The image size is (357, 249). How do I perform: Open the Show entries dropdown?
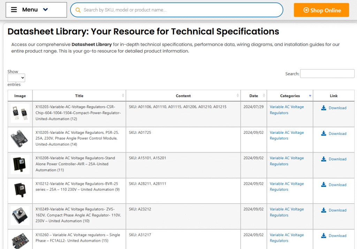click(x=16, y=78)
